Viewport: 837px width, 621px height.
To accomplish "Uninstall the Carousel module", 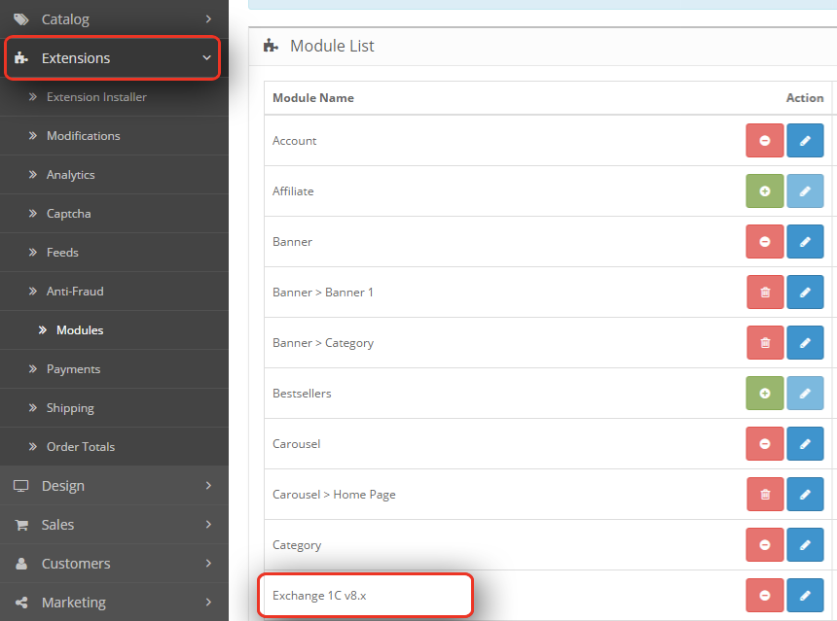I will (764, 443).
